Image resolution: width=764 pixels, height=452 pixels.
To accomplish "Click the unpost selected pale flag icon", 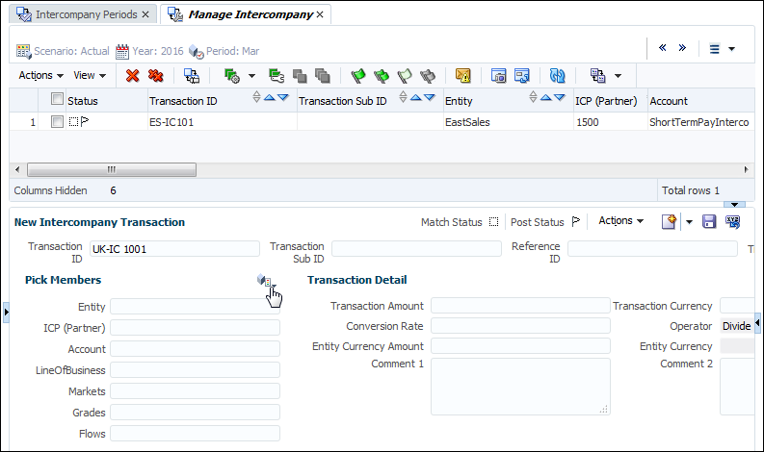I will [x=405, y=75].
